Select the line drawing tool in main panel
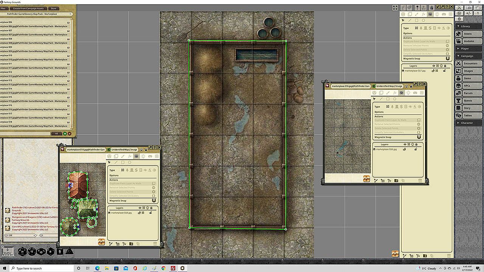Image resolution: width=484 pixels, height=272 pixels. pos(410,20)
